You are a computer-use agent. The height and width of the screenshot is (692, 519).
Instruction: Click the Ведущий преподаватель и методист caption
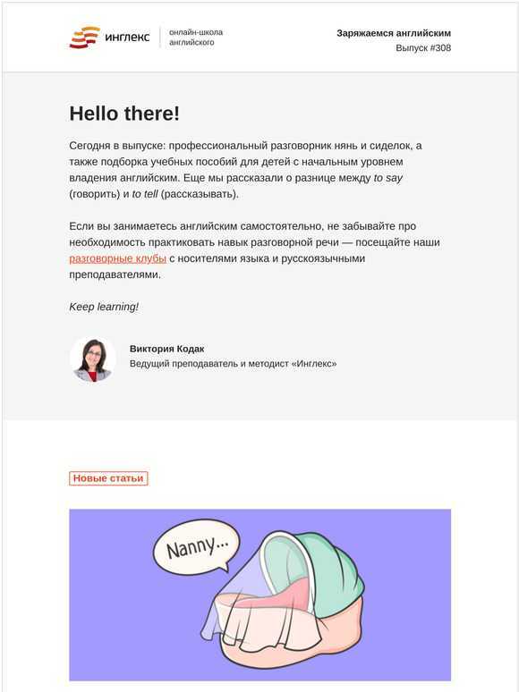click(x=233, y=364)
